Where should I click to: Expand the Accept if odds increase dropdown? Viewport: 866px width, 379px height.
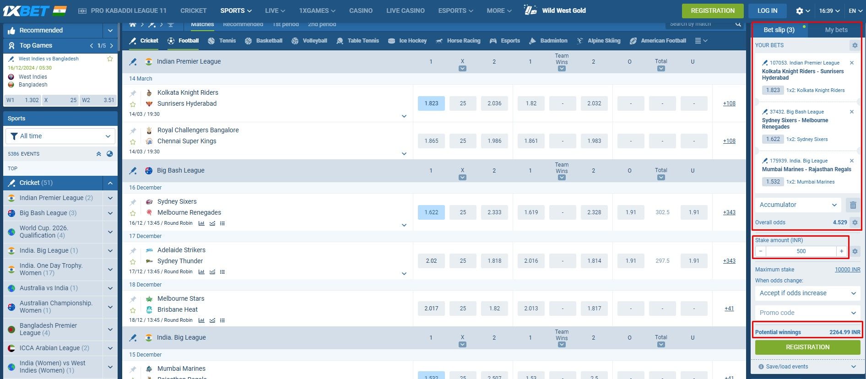coord(807,293)
